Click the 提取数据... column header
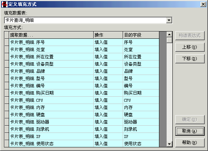Screen dimensions: 208x151 tap(51, 35)
